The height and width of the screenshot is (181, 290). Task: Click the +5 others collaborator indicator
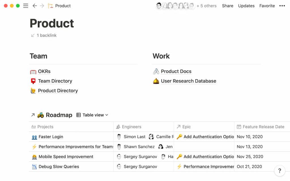(x=206, y=6)
